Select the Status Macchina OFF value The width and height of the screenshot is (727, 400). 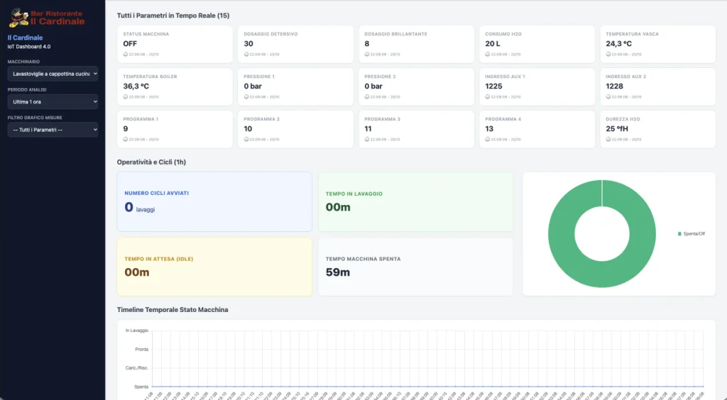tap(130, 43)
